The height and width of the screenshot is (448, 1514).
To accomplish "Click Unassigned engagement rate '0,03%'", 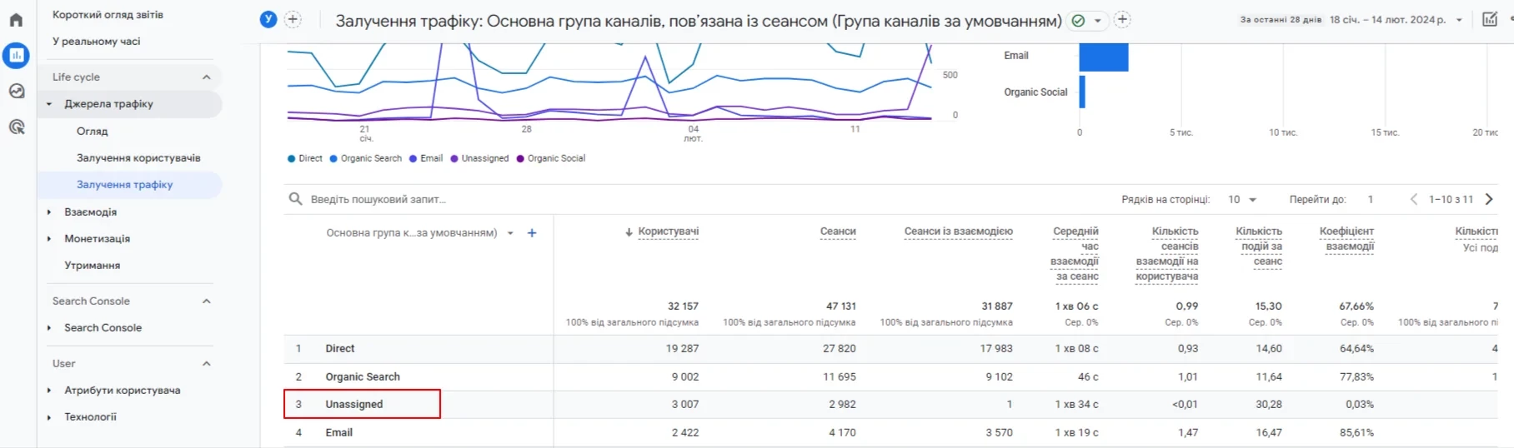I will coord(1359,405).
